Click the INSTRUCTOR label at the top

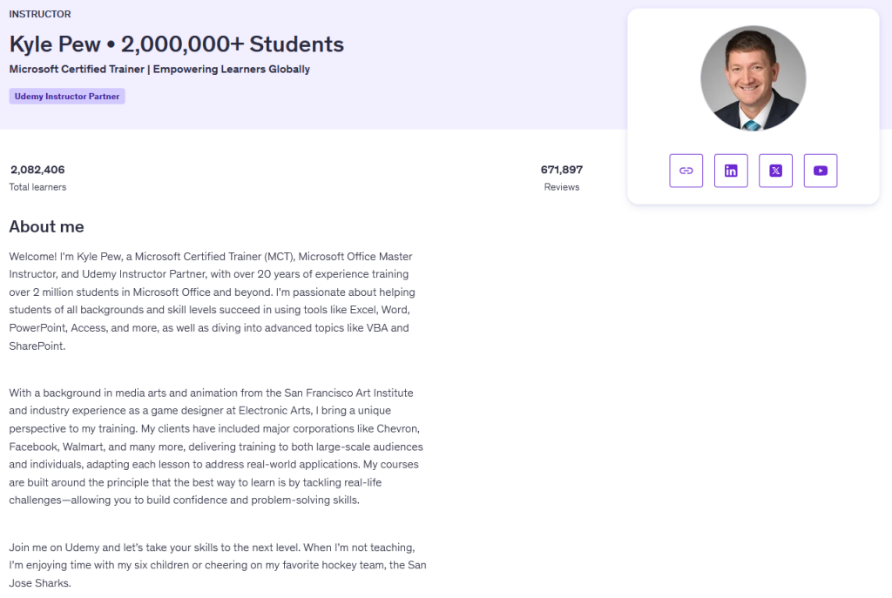[40, 14]
